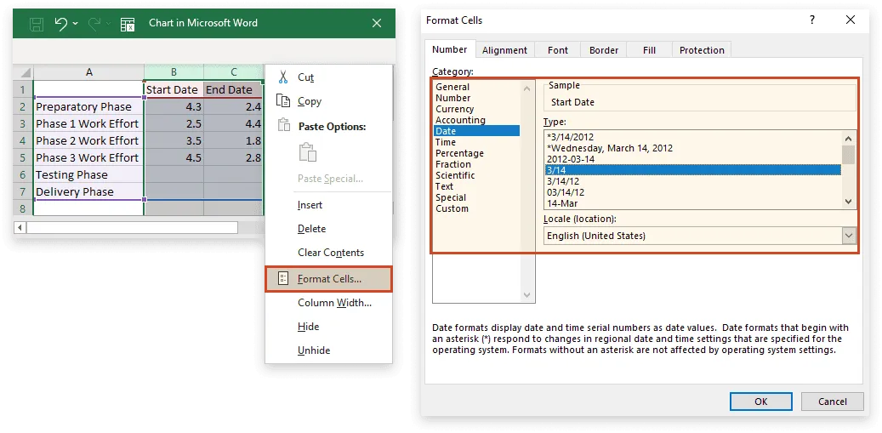This screenshot has width=882, height=433.
Task: Switch to the Number tab
Action: (449, 49)
